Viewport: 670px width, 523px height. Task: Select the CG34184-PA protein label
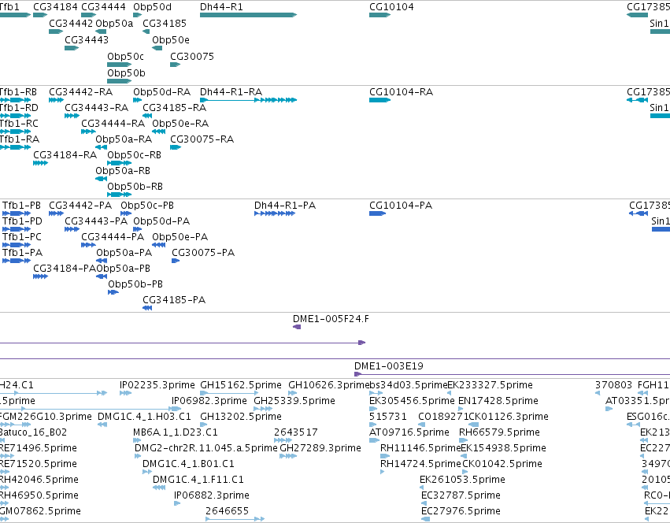pos(65,269)
